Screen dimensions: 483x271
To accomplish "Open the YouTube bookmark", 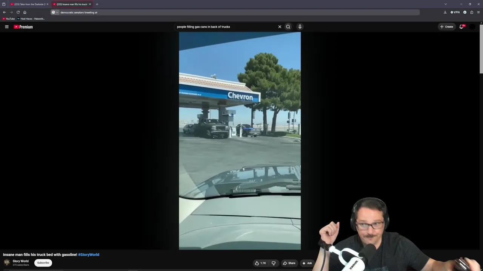I will click(9, 18).
